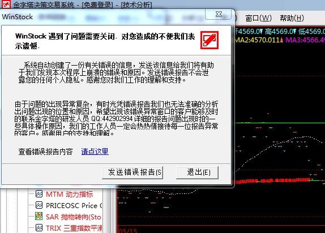The height and width of the screenshot is (233, 325).
Task: Click the SAR indicator colored icon
Action: [x=39, y=216]
